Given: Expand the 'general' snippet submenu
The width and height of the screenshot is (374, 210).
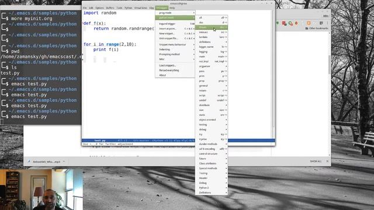Looking at the screenshot, I should click(212, 86).
